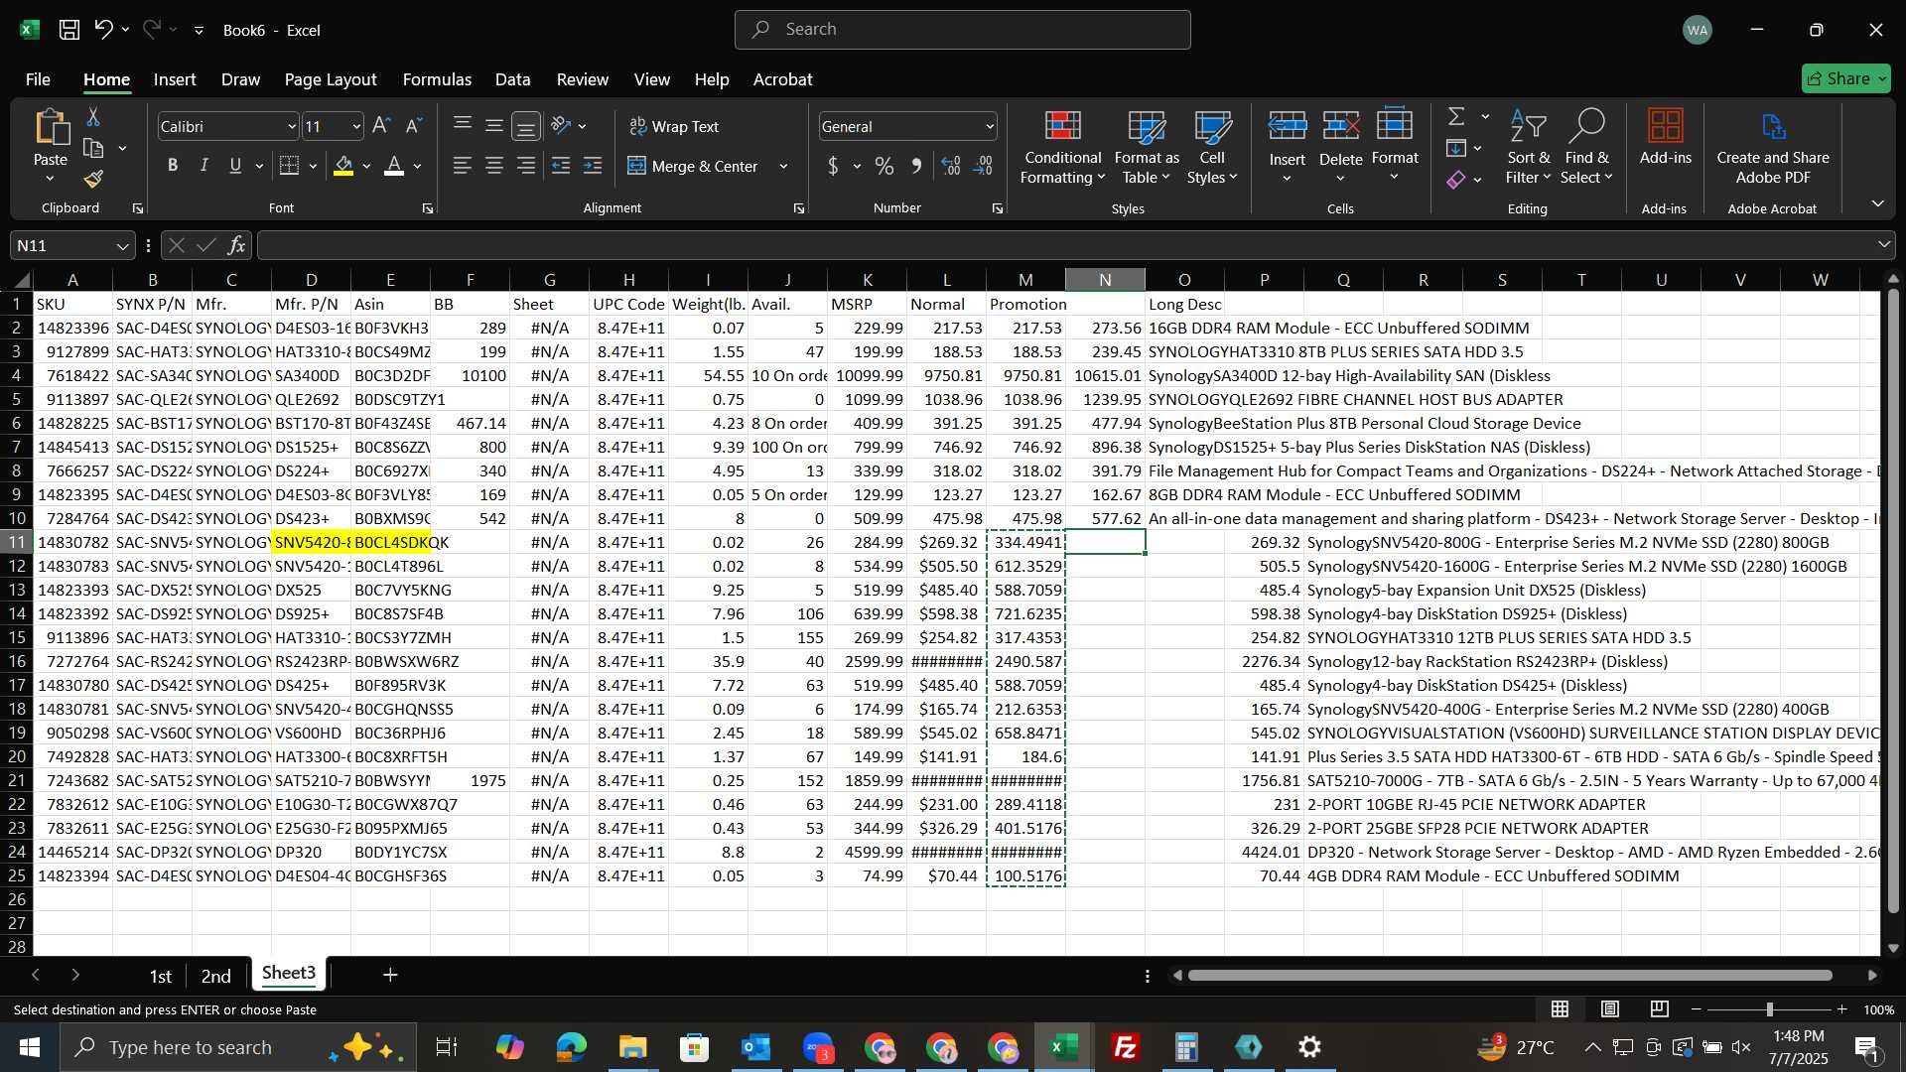The height and width of the screenshot is (1072, 1906).
Task: Switch to Page Break Preview icon
Action: click(x=1660, y=1009)
